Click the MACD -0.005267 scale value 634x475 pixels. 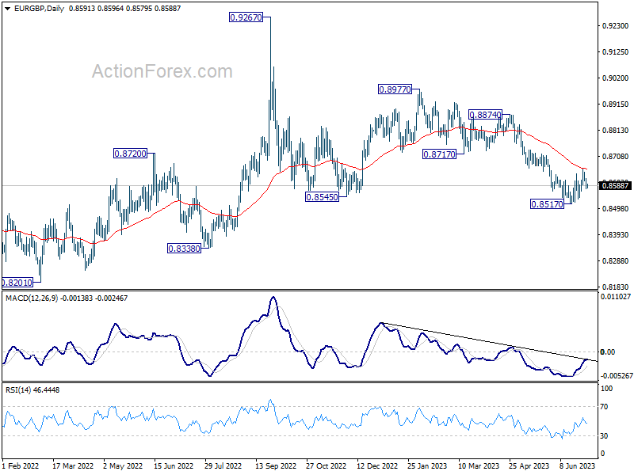click(x=617, y=376)
